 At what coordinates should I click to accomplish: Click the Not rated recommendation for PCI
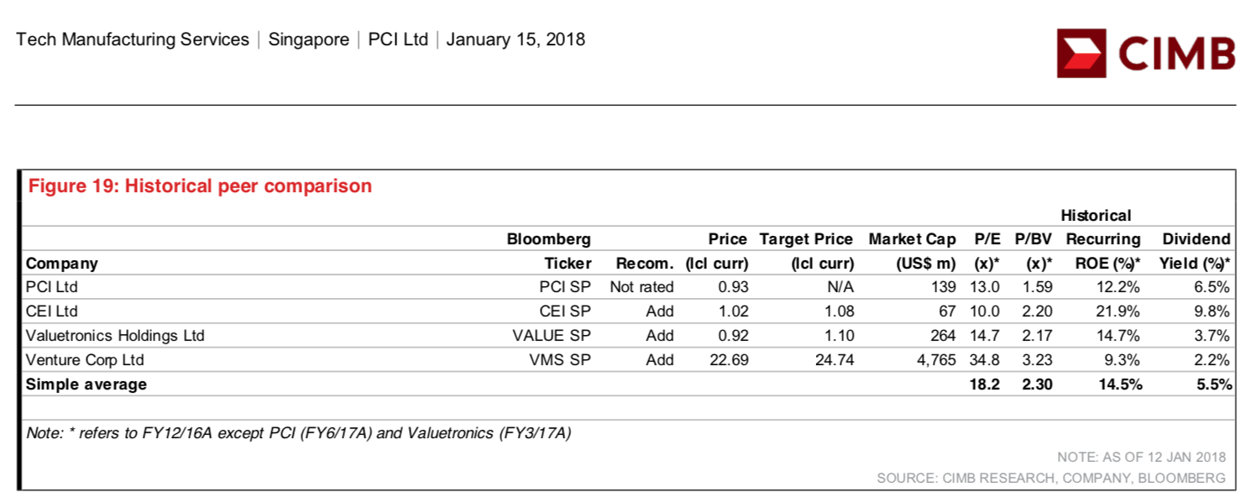pos(641,287)
